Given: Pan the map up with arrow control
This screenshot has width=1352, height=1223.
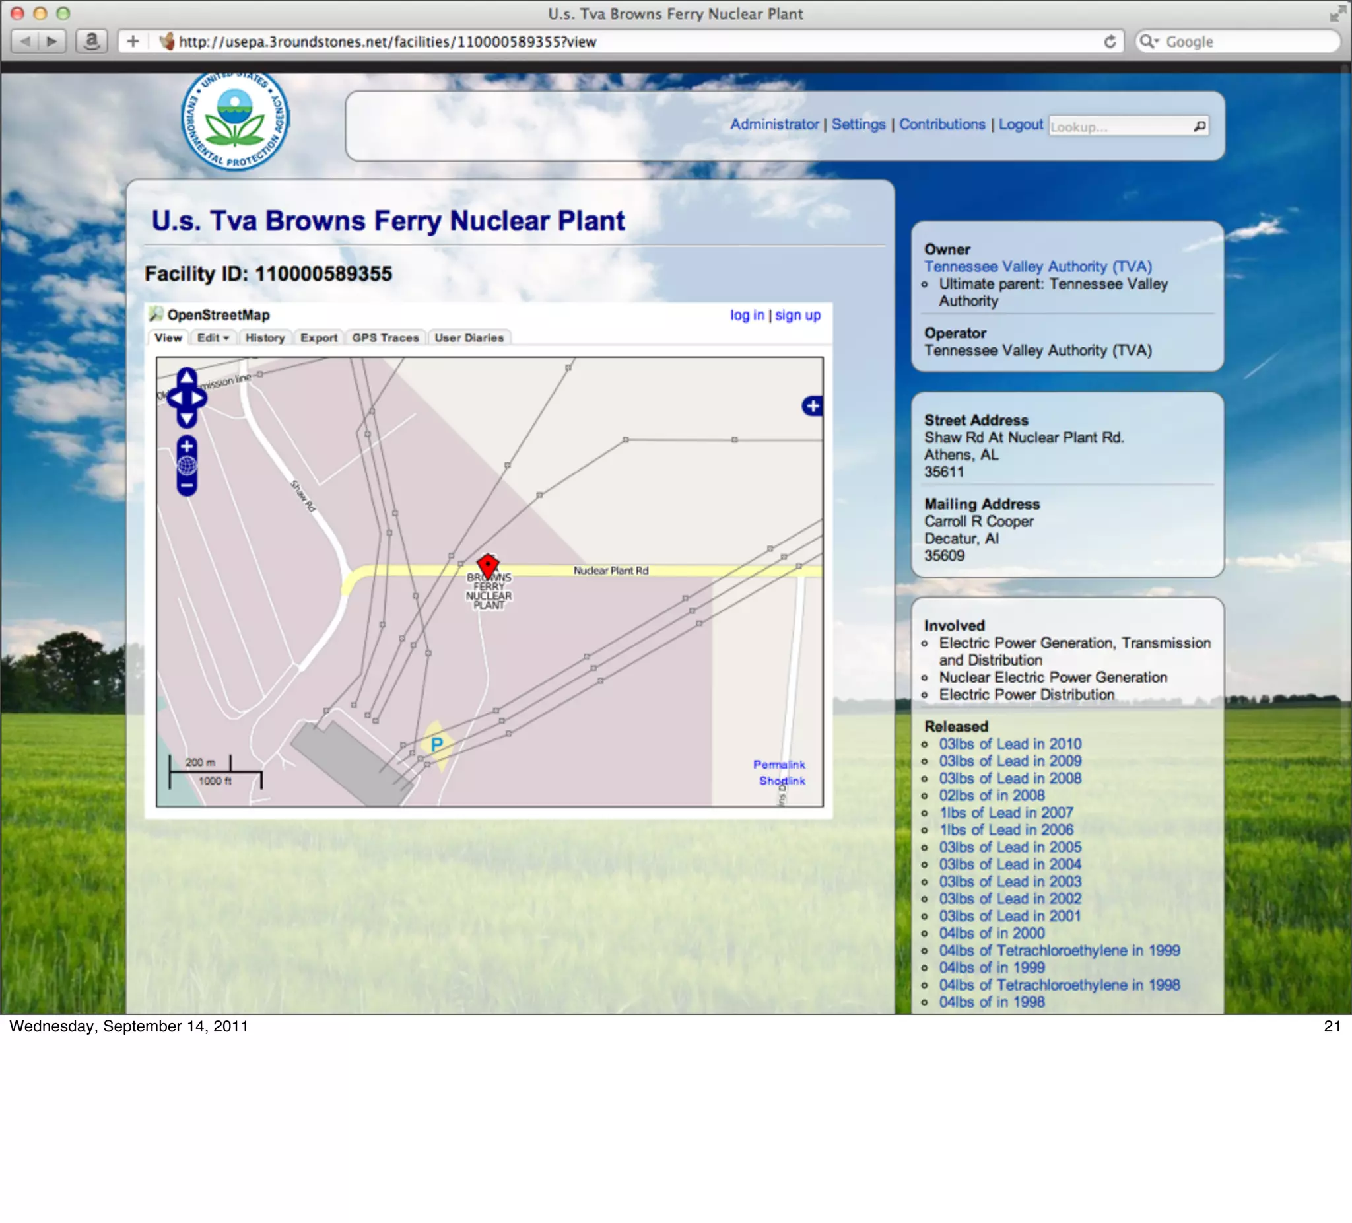Looking at the screenshot, I should pos(186,377).
